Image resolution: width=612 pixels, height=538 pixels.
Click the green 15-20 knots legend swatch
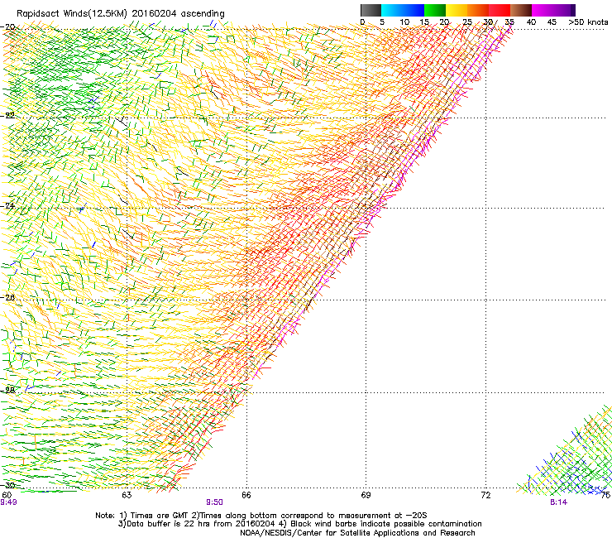[x=435, y=10]
